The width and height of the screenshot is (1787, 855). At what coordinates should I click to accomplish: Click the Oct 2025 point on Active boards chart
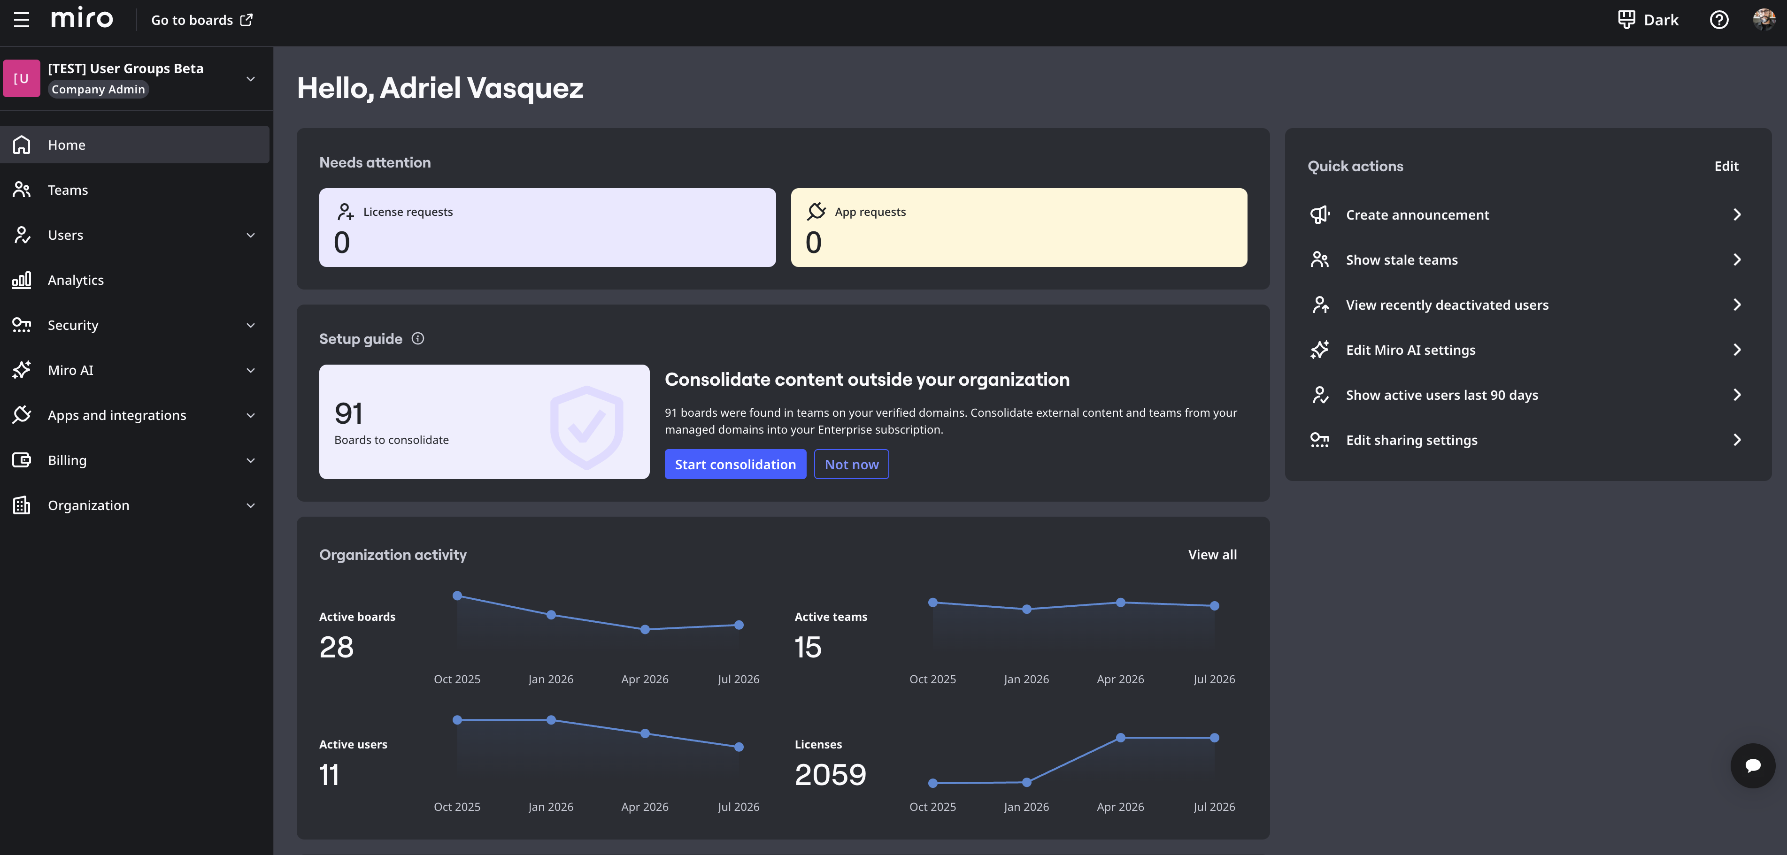(x=457, y=595)
